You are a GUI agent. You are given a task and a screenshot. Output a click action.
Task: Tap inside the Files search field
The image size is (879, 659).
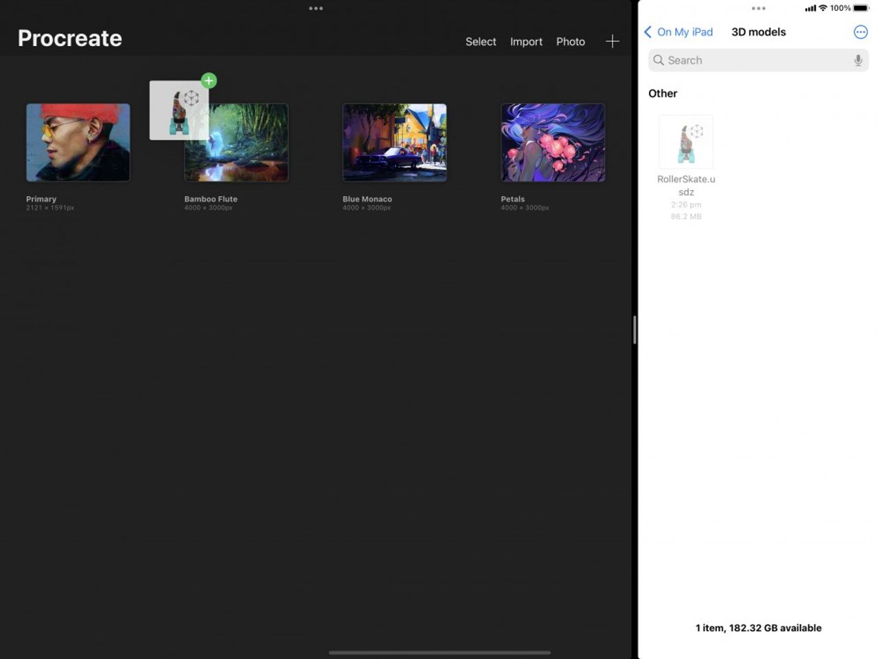[755, 60]
